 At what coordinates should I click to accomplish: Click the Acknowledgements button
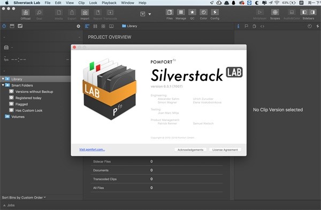[x=190, y=150]
